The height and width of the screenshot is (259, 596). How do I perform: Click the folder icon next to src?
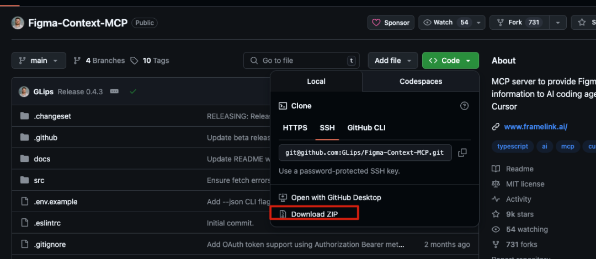(25, 180)
